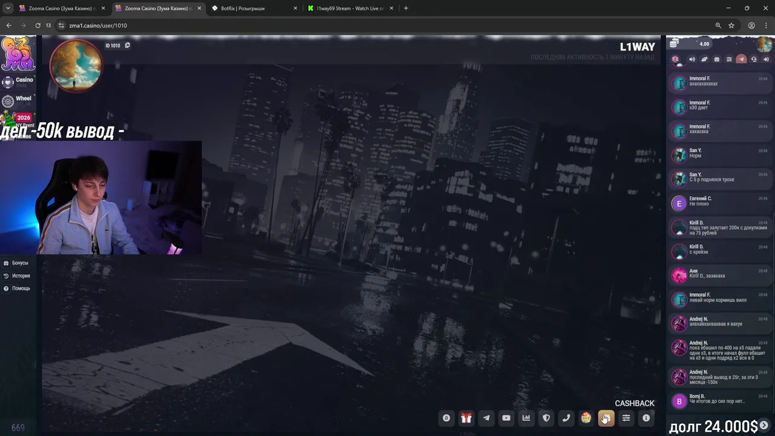The image size is (775, 436).
Task: Click the info circle icon in bottom toolbar
Action: click(646, 418)
